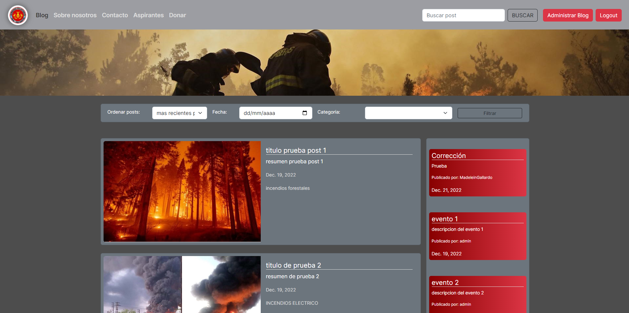Open the titulo prueba post 1 link

click(x=296, y=150)
